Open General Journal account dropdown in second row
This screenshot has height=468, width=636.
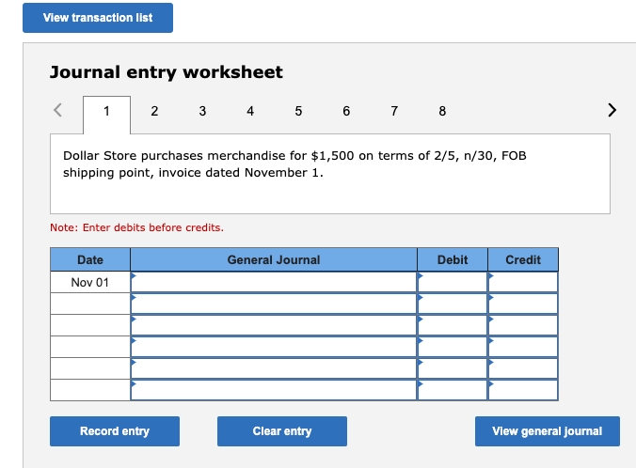(274, 304)
